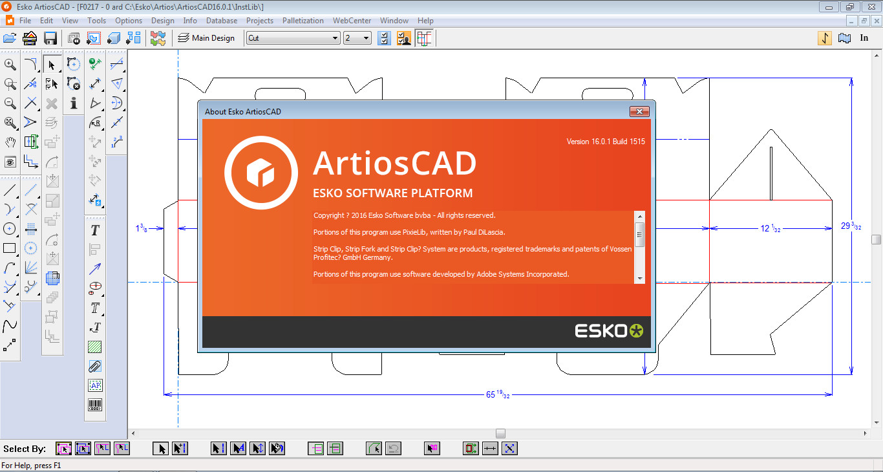This screenshot has height=472, width=883.
Task: Toggle the yellow note icon at top right
Action: pyautogui.click(x=825, y=38)
